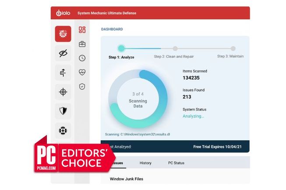This screenshot has height=190, width=286.
Task: Click the Step 1: Analyze label
Action: tap(121, 57)
